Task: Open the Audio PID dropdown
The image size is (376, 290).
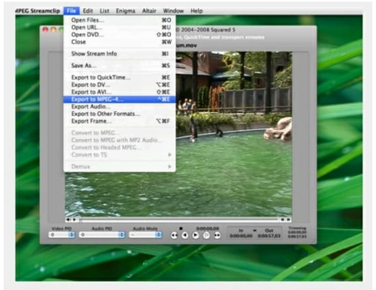Action: [102, 235]
